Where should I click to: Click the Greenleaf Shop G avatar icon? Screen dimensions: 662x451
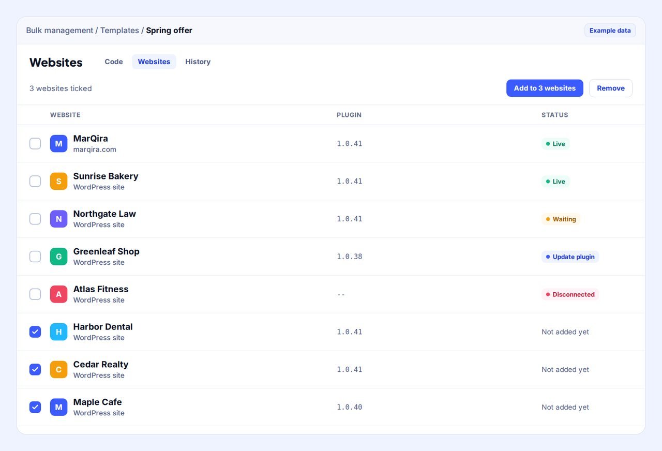point(58,257)
